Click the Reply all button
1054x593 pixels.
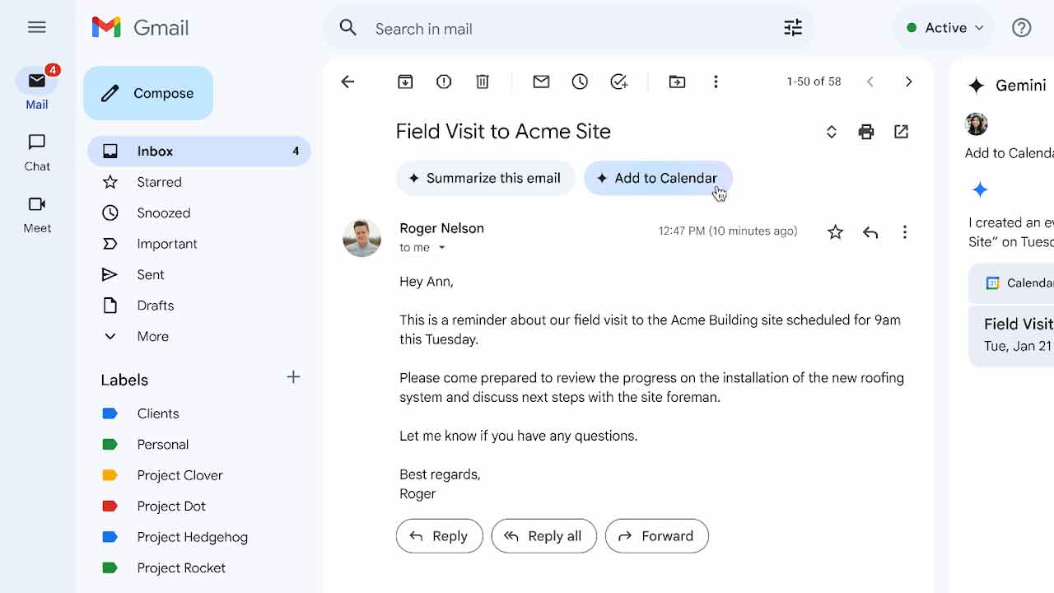tap(543, 536)
